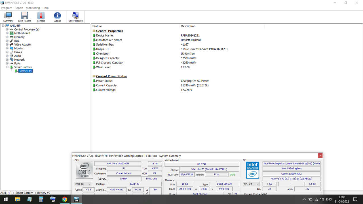Open the Program menu
Screen dimensions: 363x204
[x=7, y=8]
